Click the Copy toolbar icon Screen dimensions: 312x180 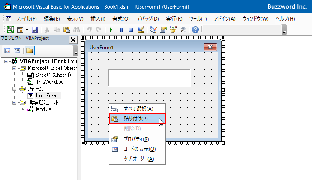[57, 30]
